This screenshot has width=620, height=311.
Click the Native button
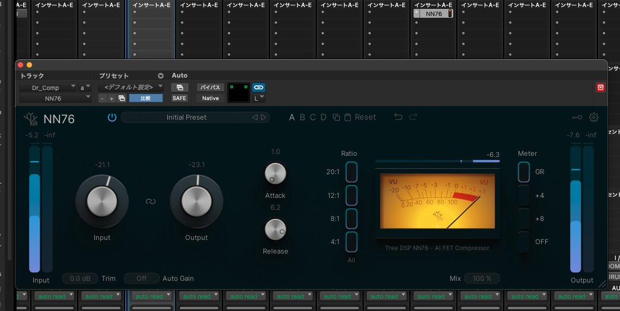(211, 98)
